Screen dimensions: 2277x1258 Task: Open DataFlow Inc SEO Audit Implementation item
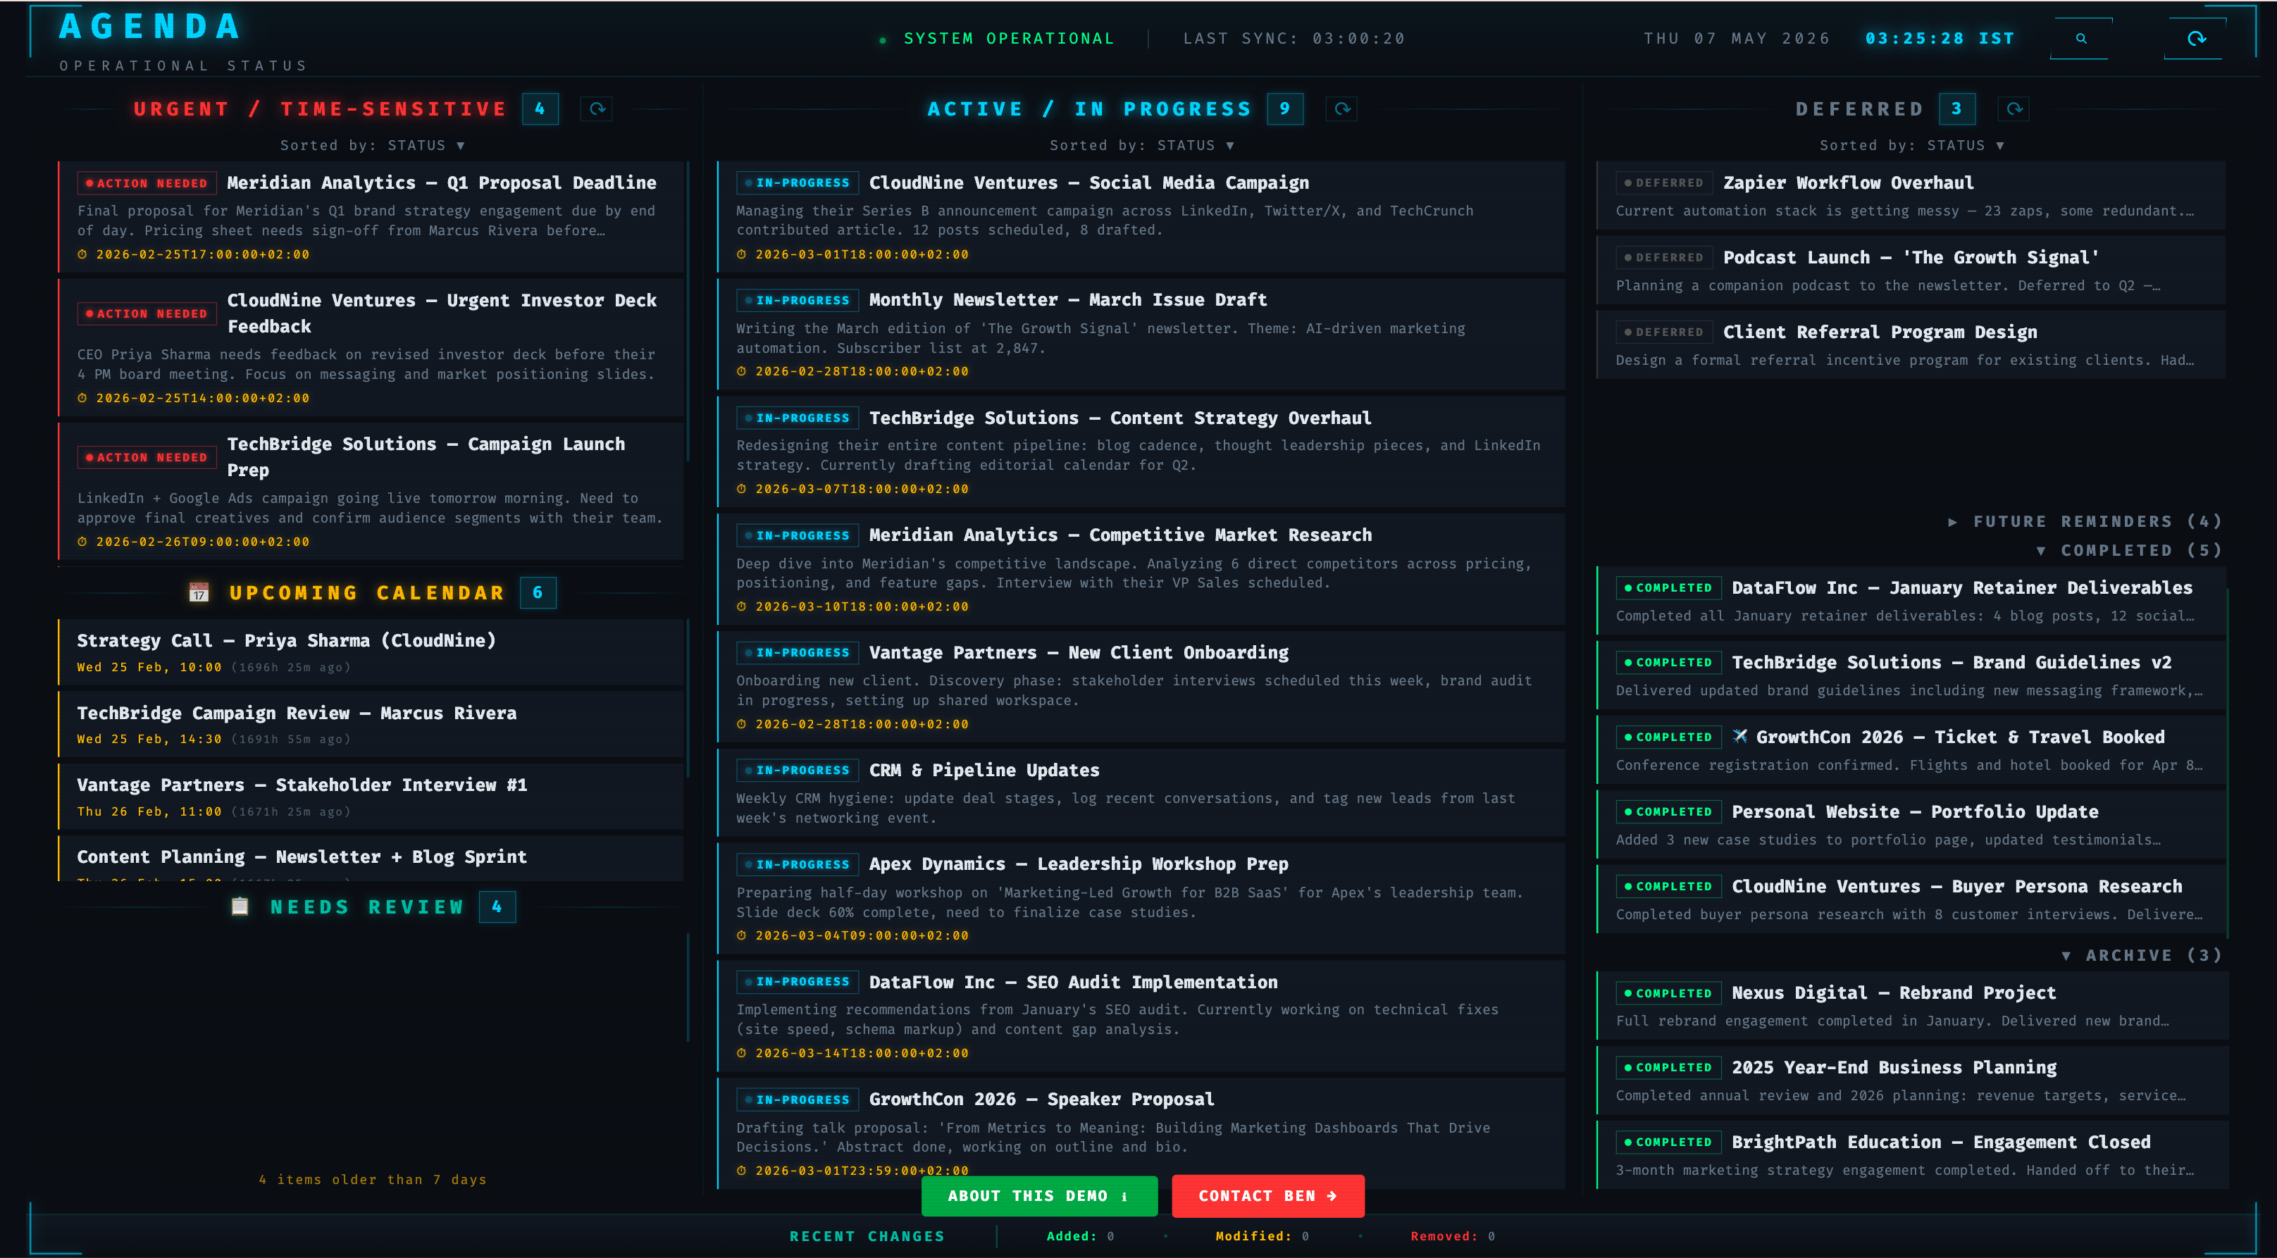click(x=1141, y=1016)
